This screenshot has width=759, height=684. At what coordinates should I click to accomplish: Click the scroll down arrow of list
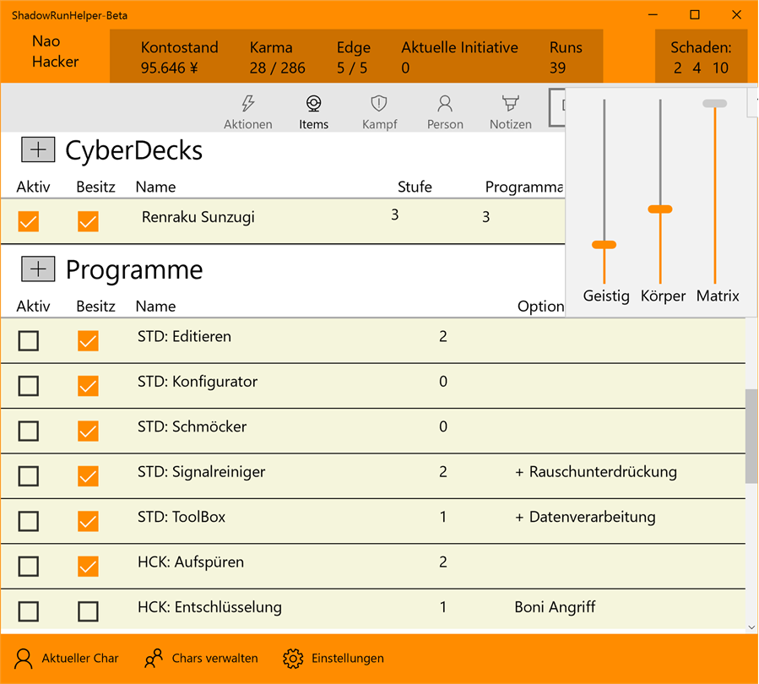(x=751, y=627)
